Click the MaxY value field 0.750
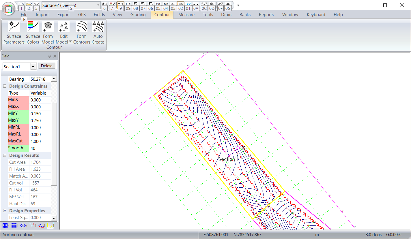The image size is (411, 239). pos(40,121)
